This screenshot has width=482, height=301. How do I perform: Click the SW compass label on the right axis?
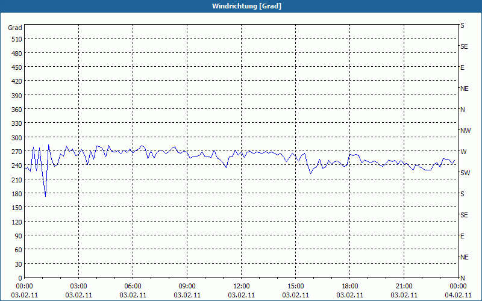(x=465, y=173)
